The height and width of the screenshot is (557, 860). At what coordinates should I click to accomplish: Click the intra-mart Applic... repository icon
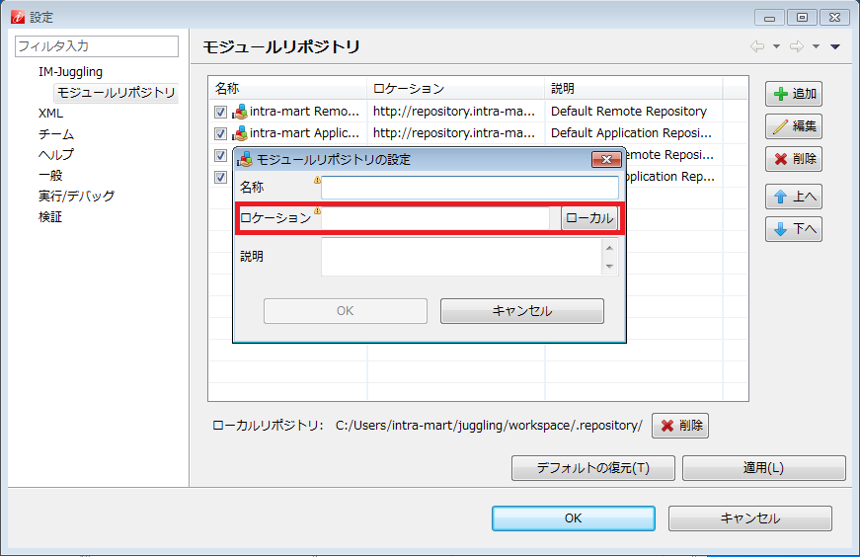click(x=240, y=133)
